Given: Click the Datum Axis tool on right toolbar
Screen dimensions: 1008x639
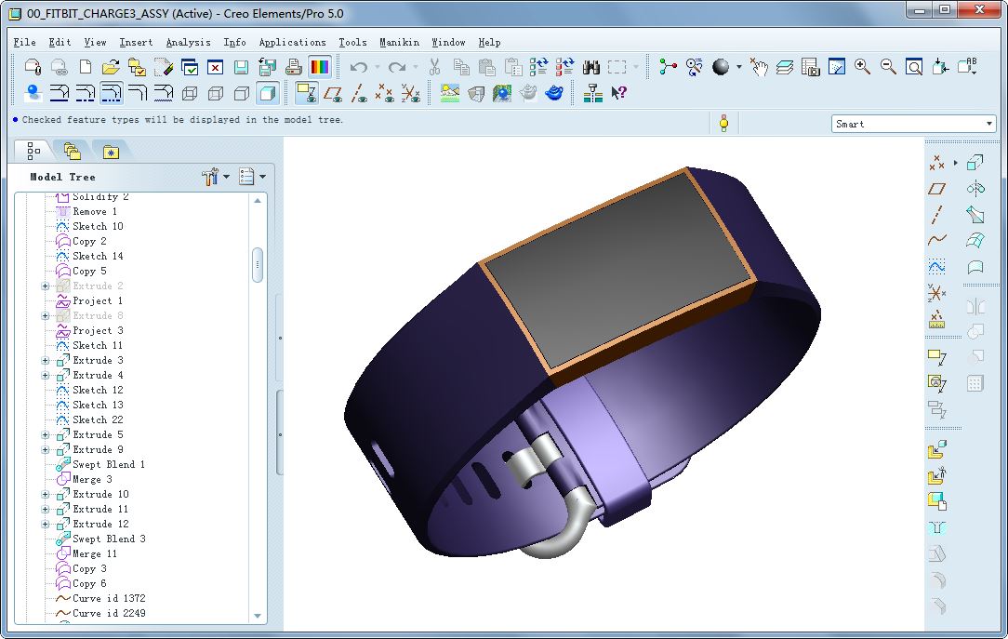Looking at the screenshot, I should click(937, 214).
